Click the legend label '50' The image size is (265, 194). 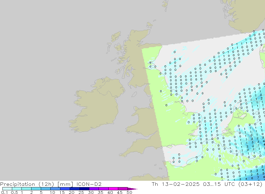point(130,192)
